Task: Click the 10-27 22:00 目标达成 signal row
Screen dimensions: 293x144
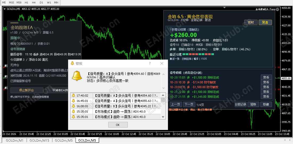Action: [x=195, y=92]
